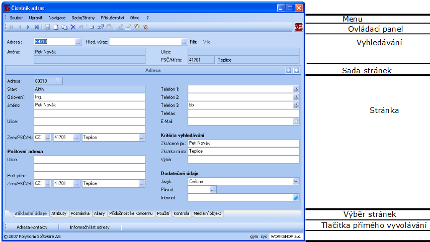The height and width of the screenshot is (242, 430).
Task: Open postal address CZ country lookup
Action: click(47, 184)
